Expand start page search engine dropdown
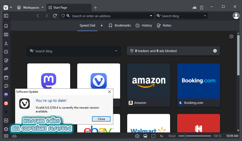The height and width of the screenshot is (141, 242). pyautogui.click(x=116, y=51)
